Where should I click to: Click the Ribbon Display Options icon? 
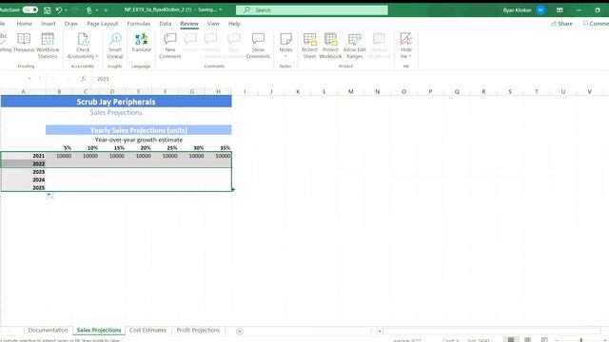click(x=560, y=10)
